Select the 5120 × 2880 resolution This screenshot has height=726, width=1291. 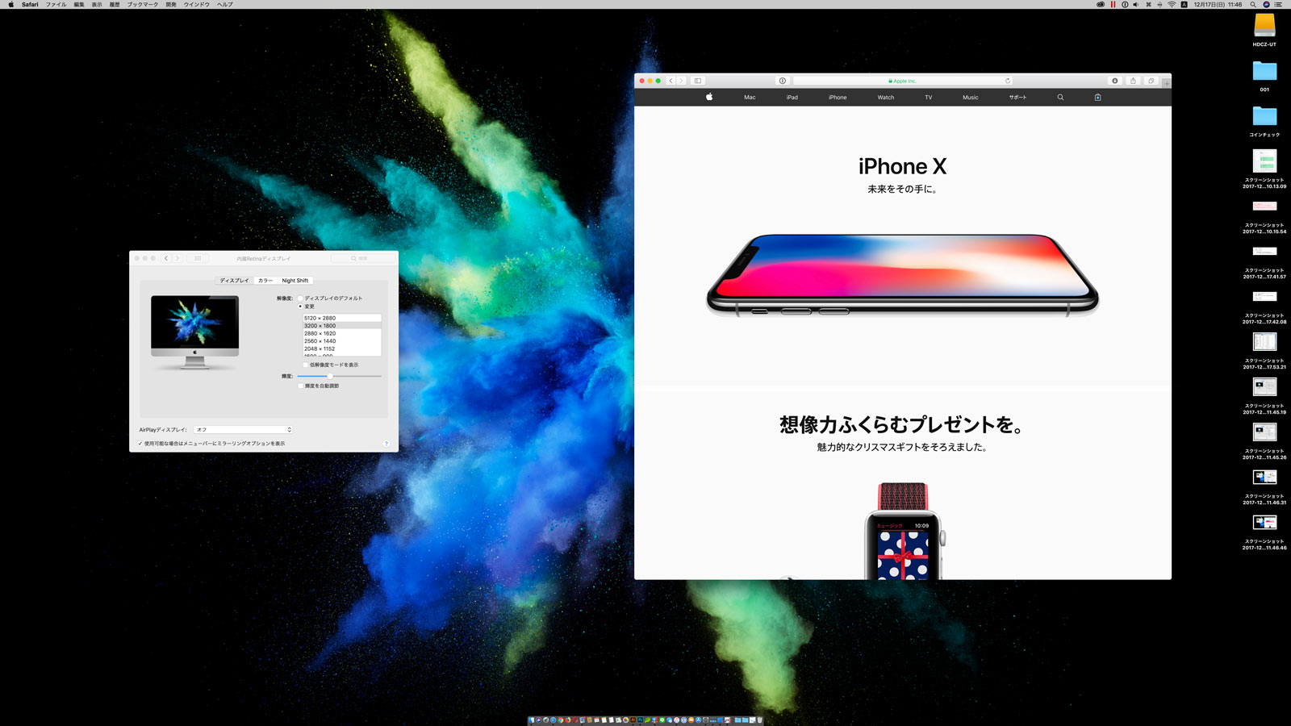341,318
